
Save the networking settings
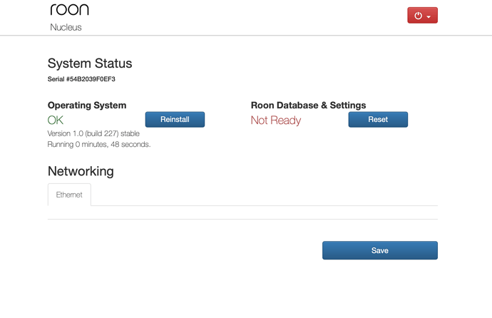380,250
